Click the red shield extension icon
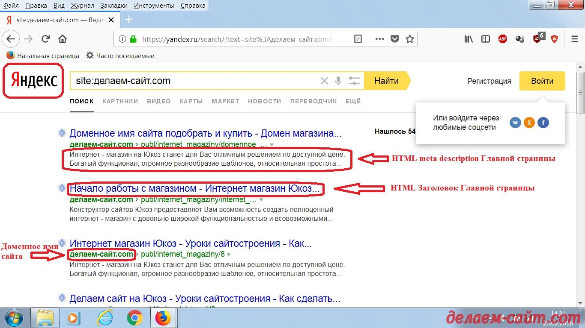The image size is (585, 328). click(x=555, y=39)
